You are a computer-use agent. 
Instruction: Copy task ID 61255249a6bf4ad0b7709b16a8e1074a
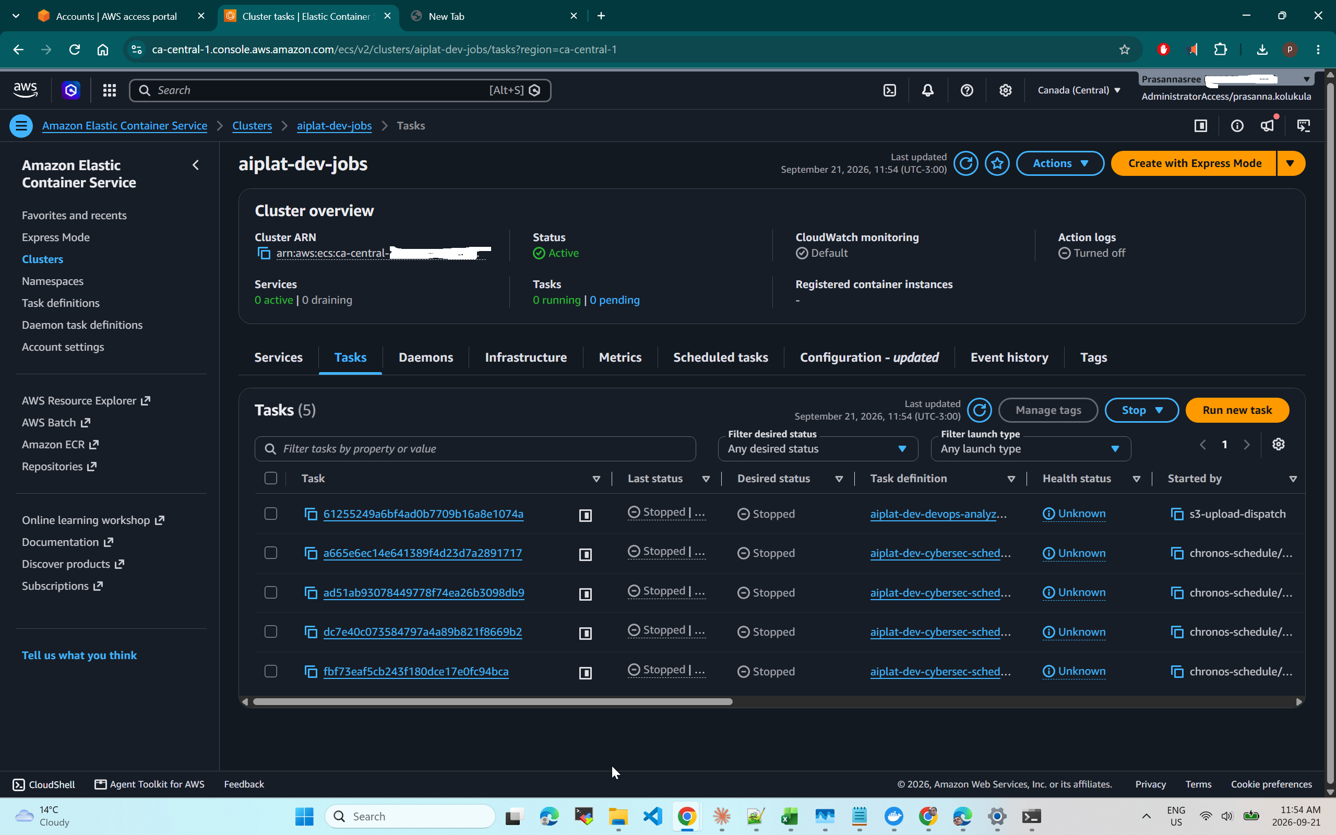point(311,514)
